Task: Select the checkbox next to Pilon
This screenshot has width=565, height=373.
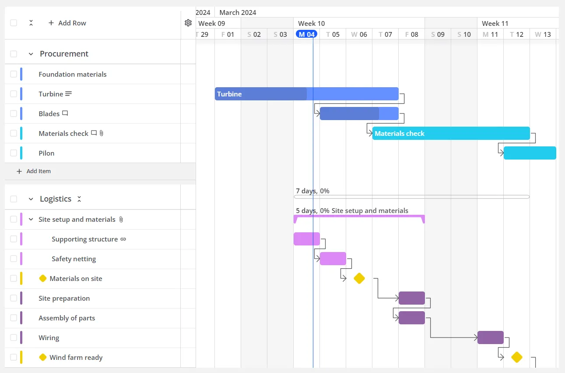Action: coord(13,153)
